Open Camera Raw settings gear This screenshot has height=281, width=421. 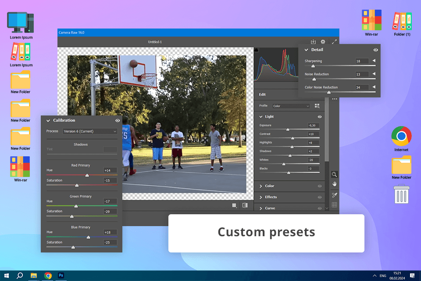(323, 42)
